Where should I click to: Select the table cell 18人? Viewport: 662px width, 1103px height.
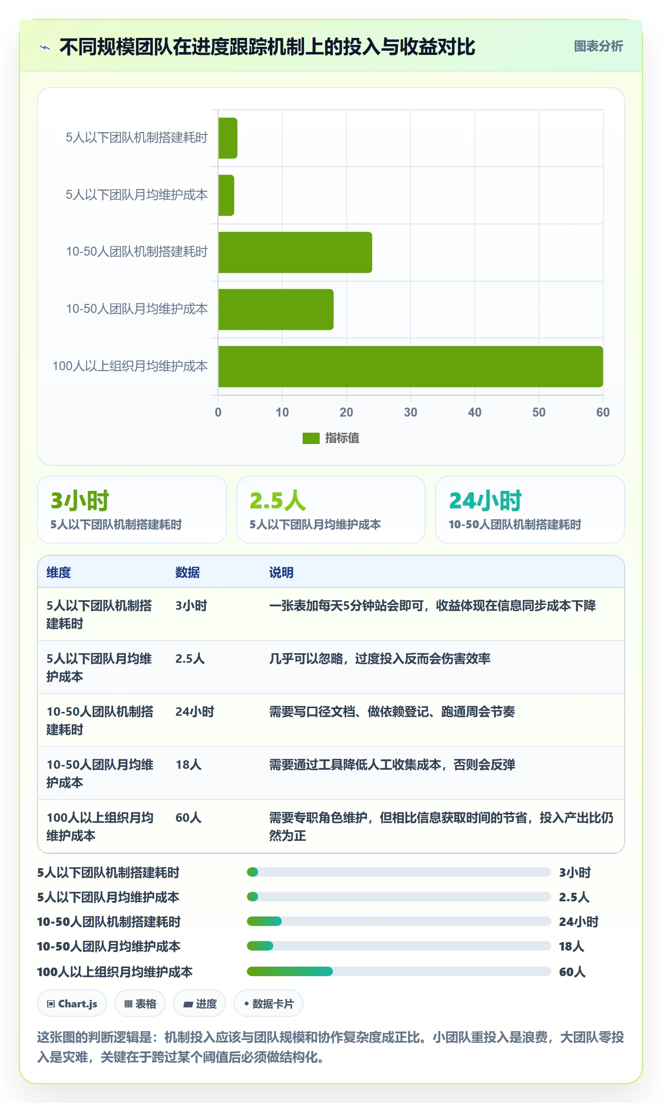point(189,765)
